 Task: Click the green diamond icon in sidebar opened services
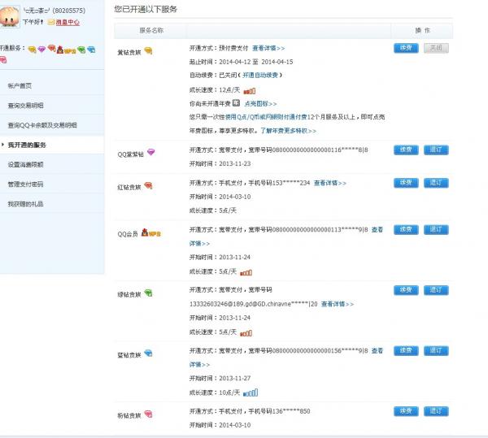coord(81,50)
